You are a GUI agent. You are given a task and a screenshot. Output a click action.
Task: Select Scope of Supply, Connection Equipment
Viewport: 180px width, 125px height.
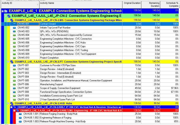tap(60, 88)
